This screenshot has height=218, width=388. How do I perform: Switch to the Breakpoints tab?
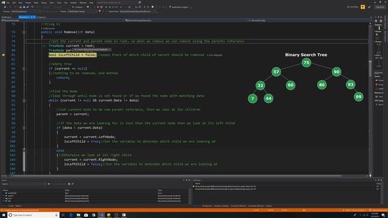click(x=207, y=206)
